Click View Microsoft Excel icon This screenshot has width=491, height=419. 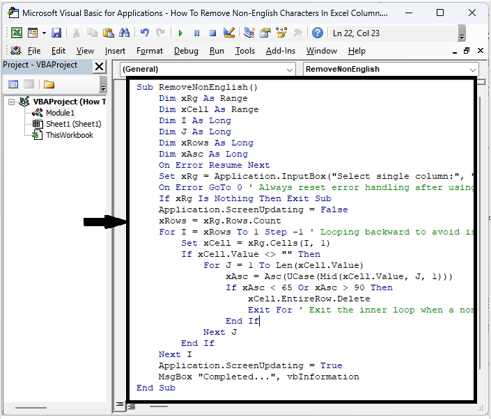tap(16, 33)
